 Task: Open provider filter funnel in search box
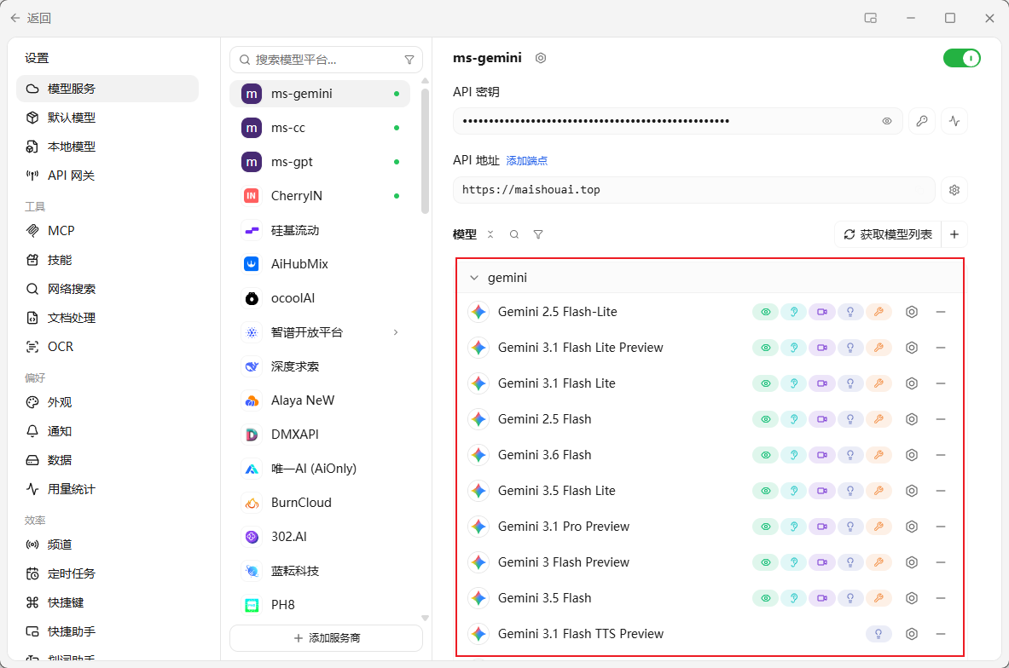pos(409,60)
